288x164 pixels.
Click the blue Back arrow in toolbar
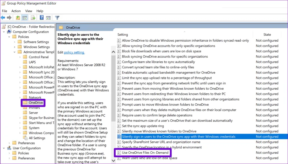pyautogui.click(x=3, y=18)
